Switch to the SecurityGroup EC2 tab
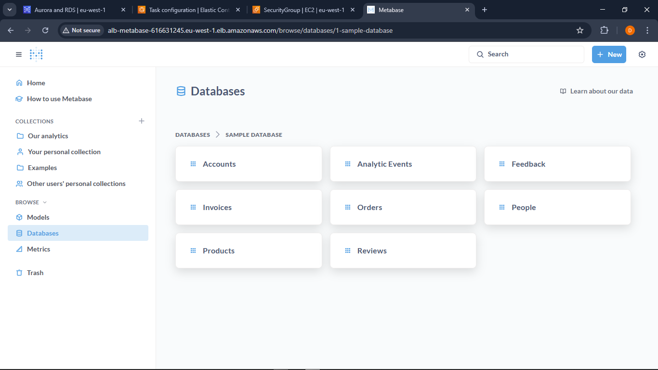 click(x=303, y=10)
